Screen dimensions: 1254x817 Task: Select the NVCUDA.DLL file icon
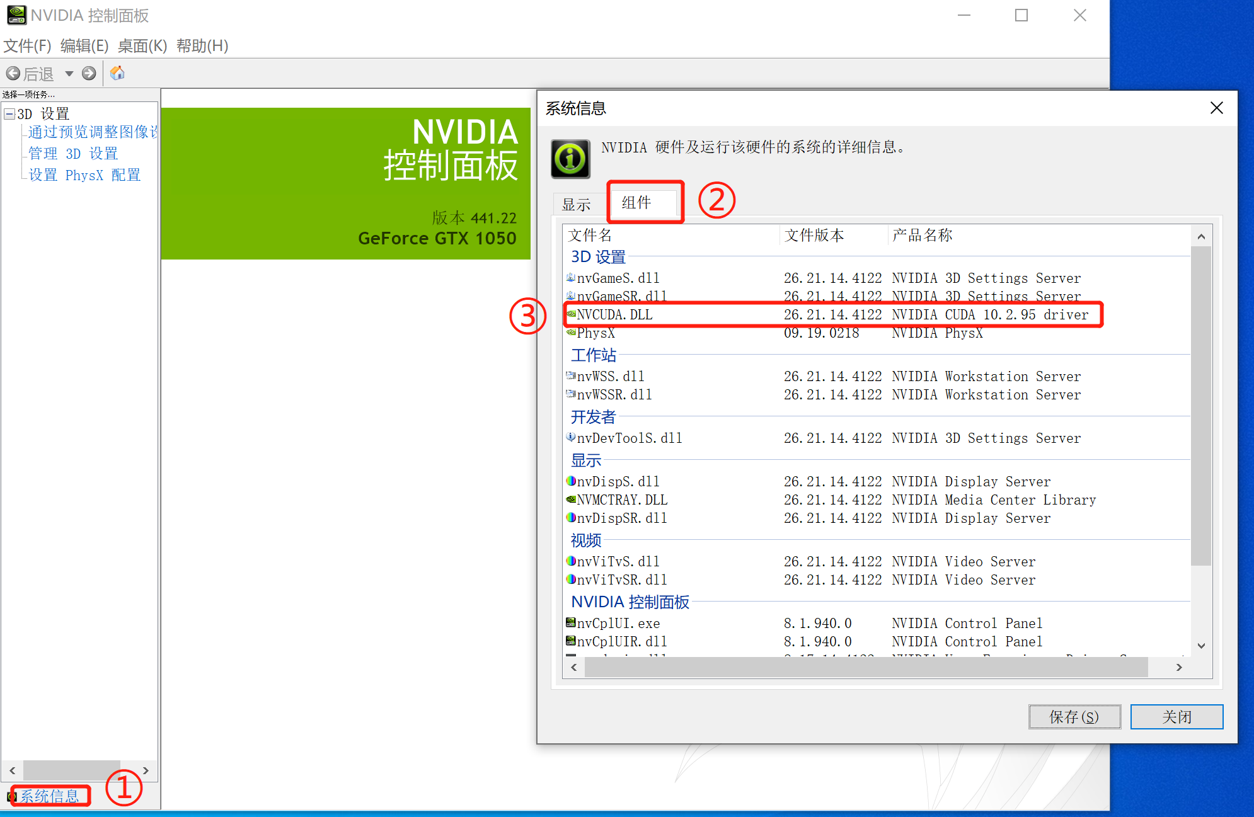coord(570,314)
